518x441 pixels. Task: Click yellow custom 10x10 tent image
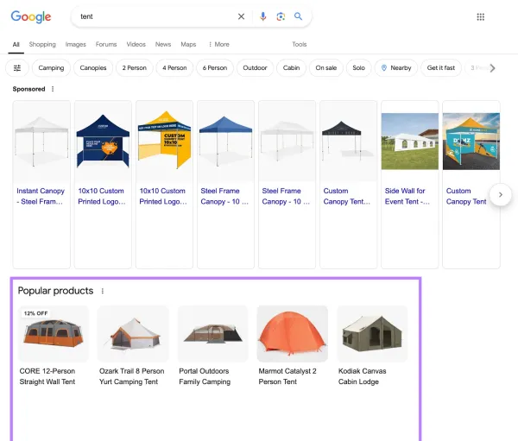165,142
